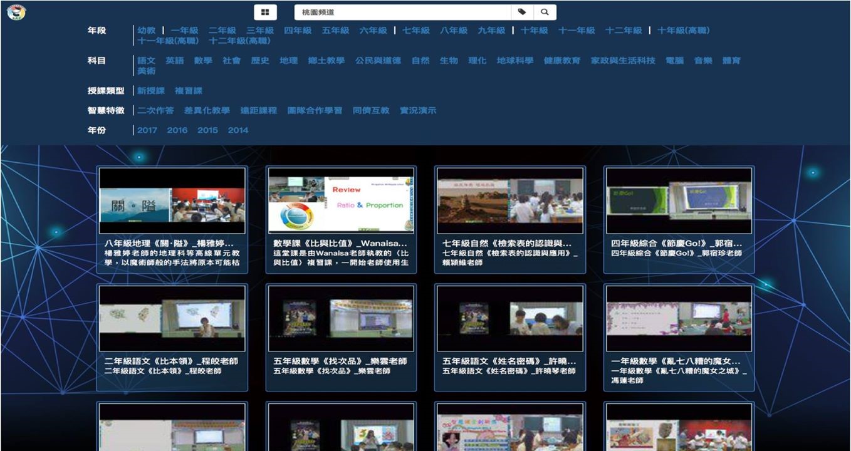Filter by 二年級 grade
851x451 pixels.
[x=222, y=30]
